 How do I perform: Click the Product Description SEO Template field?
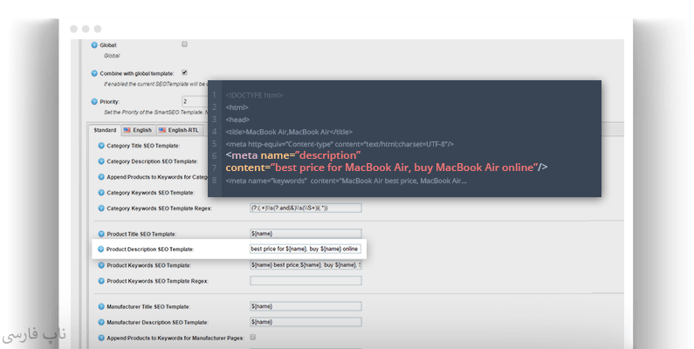click(305, 250)
